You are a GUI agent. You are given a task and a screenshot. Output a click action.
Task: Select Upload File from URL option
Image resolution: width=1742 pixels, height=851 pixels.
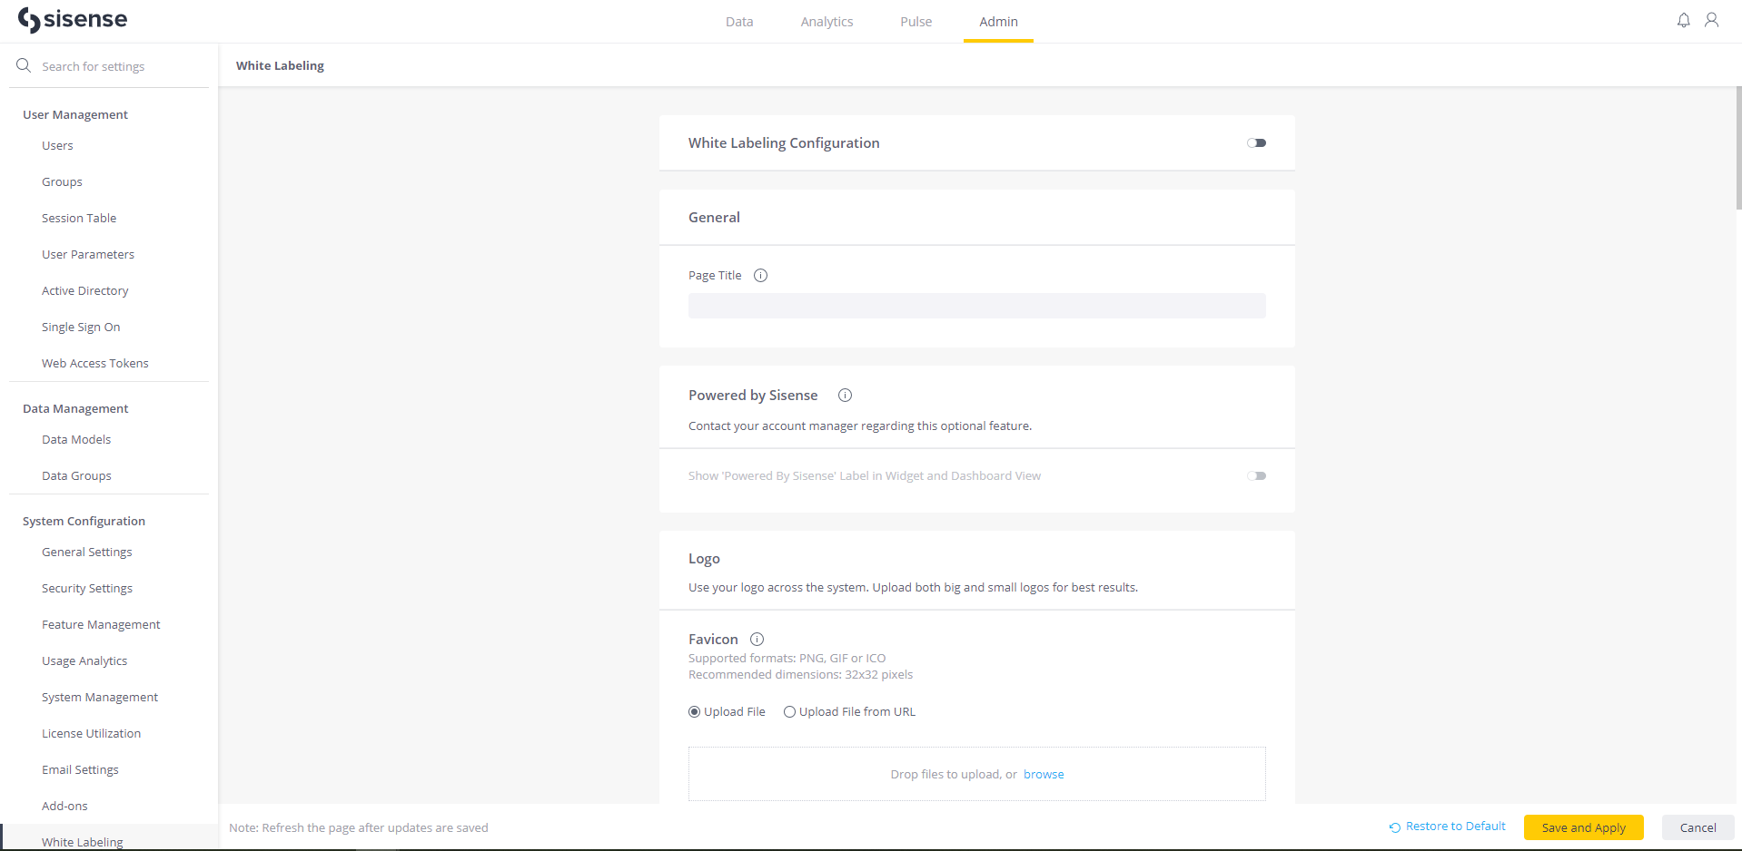[x=789, y=712]
